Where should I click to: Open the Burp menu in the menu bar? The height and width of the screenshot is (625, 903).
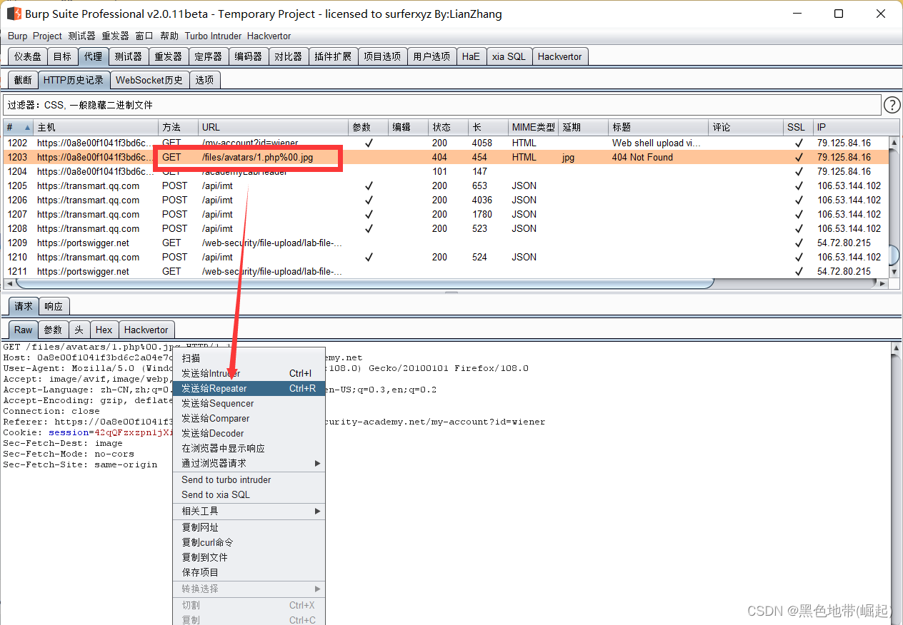[x=18, y=36]
